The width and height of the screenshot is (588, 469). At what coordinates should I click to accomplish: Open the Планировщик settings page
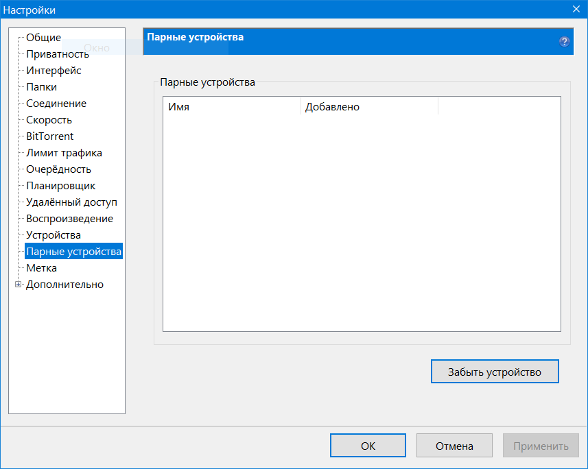click(x=60, y=186)
